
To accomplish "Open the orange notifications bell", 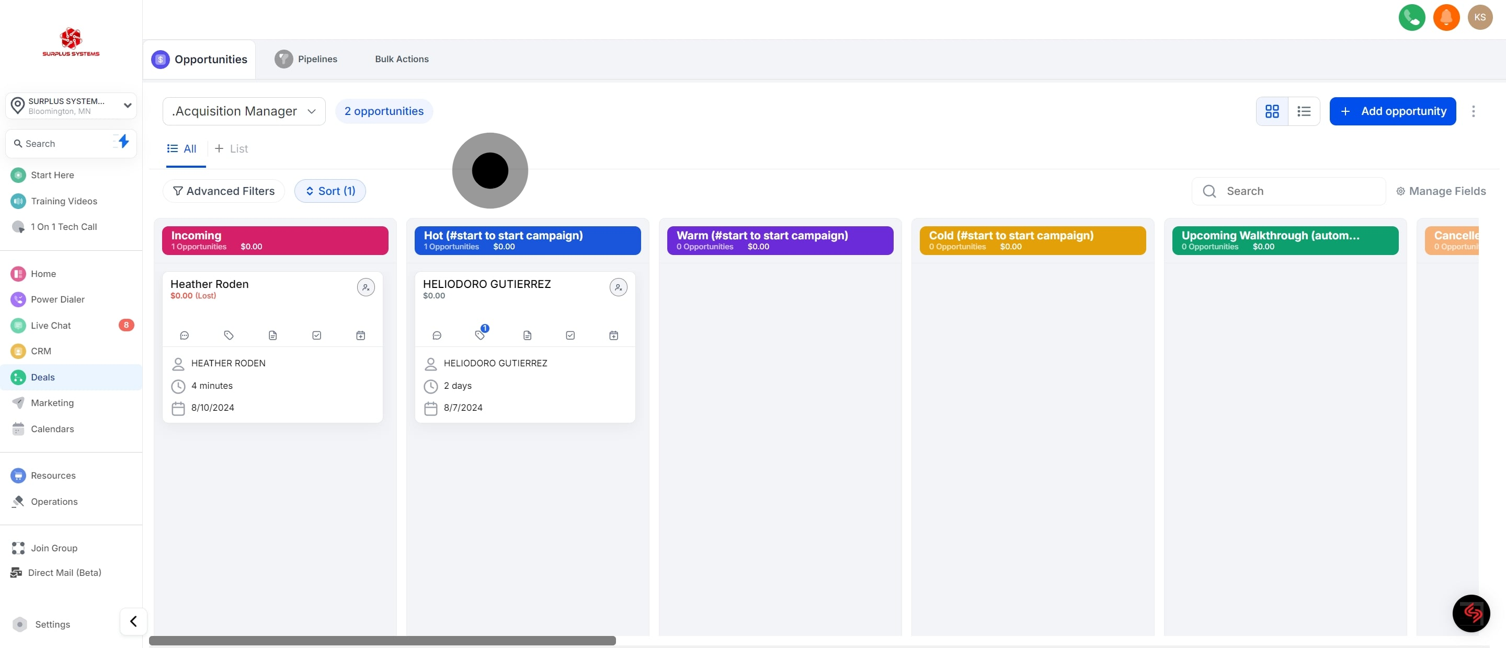I will [x=1446, y=18].
